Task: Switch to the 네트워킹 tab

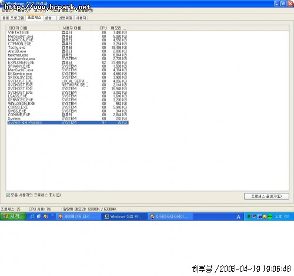Action: coord(65,18)
